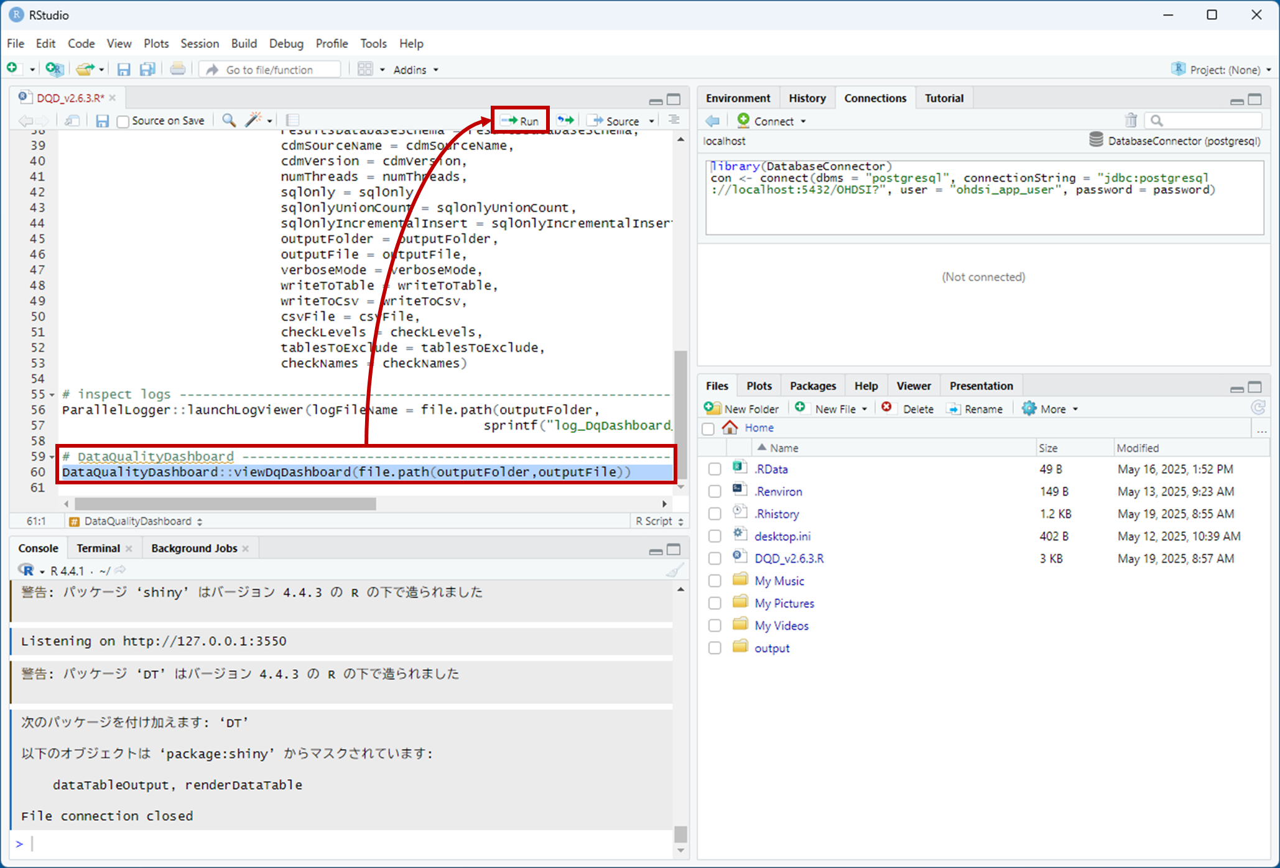Click the Open File folder icon
1280x868 pixels.
(x=85, y=69)
